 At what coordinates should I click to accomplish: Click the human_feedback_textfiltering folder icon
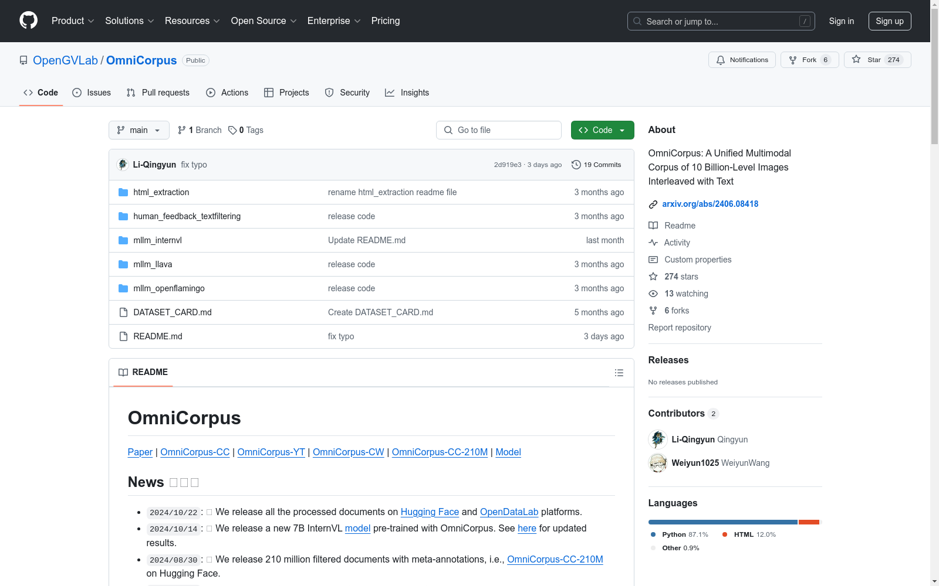pos(123,216)
